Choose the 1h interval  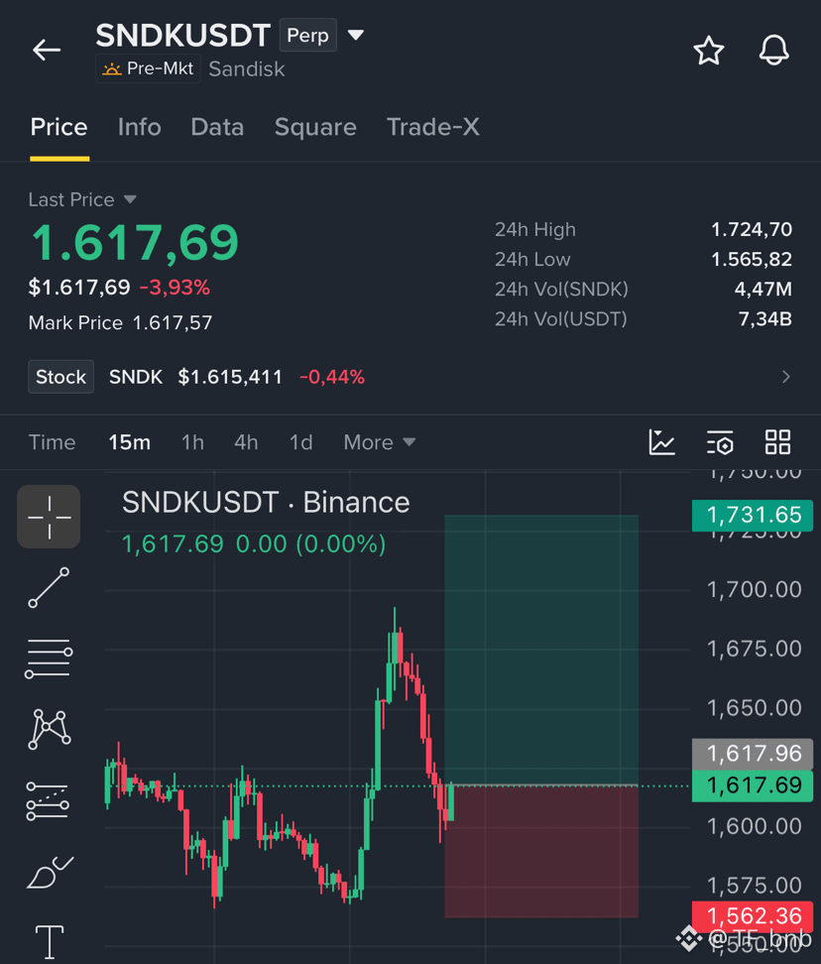tap(192, 442)
